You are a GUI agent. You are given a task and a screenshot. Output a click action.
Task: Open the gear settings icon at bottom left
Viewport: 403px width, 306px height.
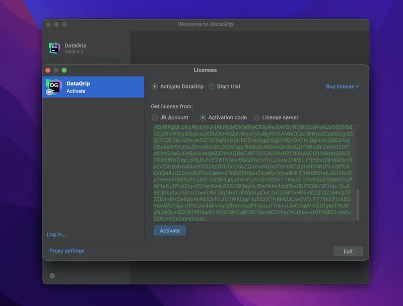(52, 276)
